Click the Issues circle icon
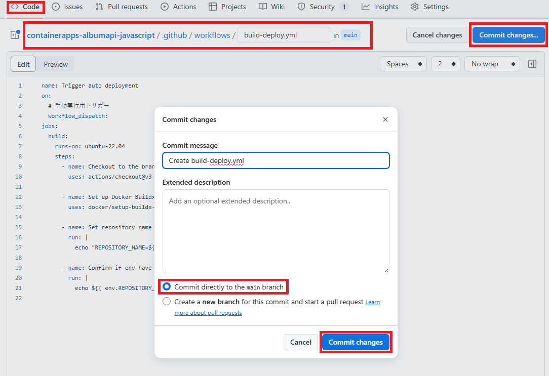 point(56,7)
